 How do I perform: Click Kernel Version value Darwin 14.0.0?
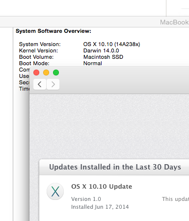point(101,50)
